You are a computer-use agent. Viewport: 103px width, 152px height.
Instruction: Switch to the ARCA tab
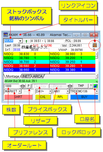38,76
